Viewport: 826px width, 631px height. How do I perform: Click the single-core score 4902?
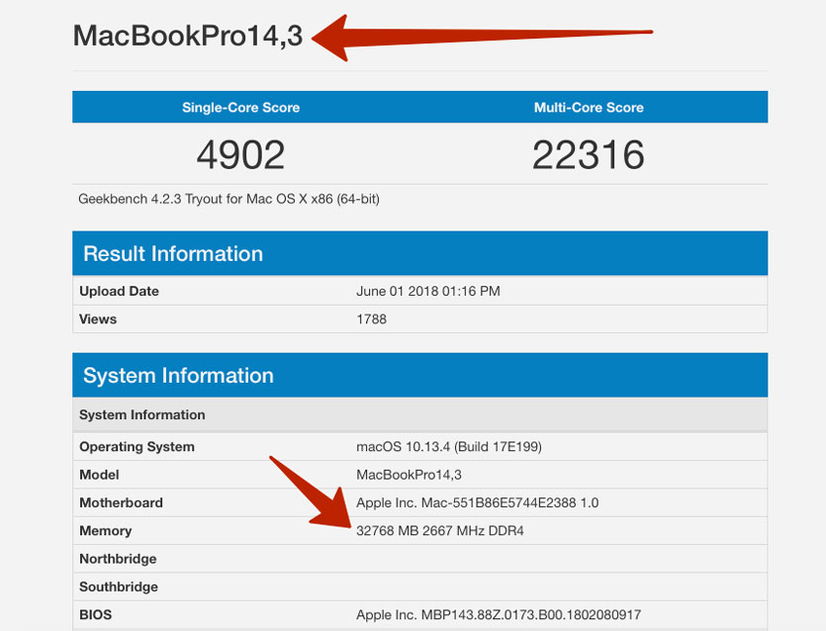pos(240,155)
